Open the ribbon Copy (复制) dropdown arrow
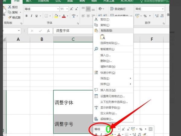This screenshot has width=181, height=136. [21, 12]
